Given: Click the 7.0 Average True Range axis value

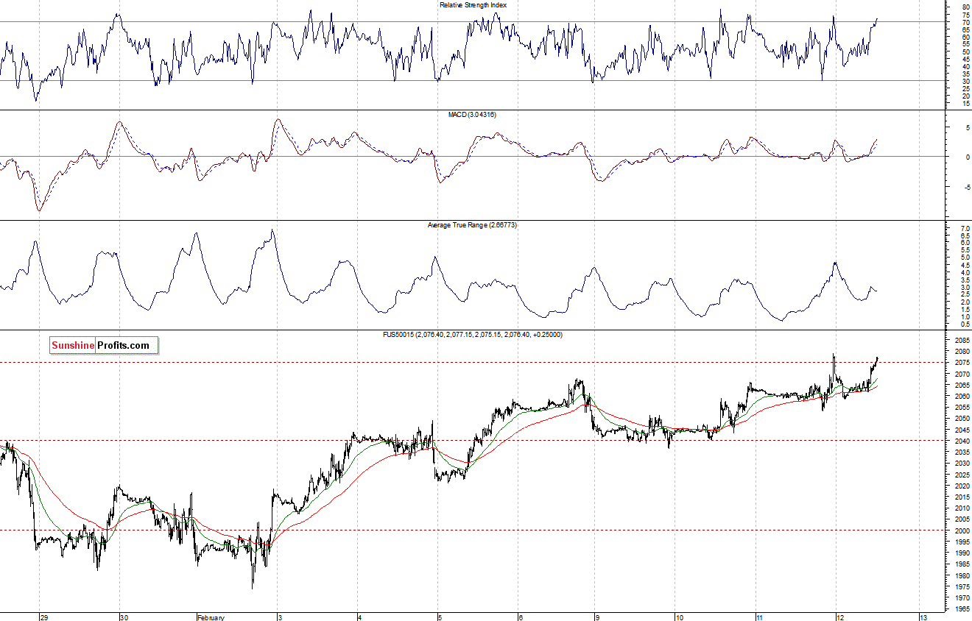Looking at the screenshot, I should (965, 229).
